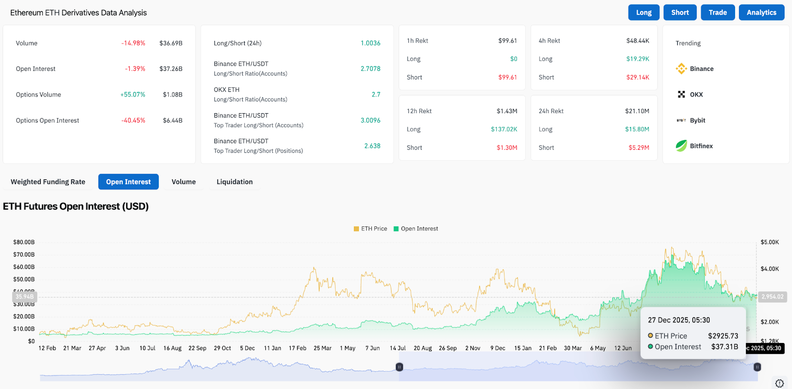Image resolution: width=792 pixels, height=389 pixels.
Task: Show the Liquidation tab
Action: (235, 182)
